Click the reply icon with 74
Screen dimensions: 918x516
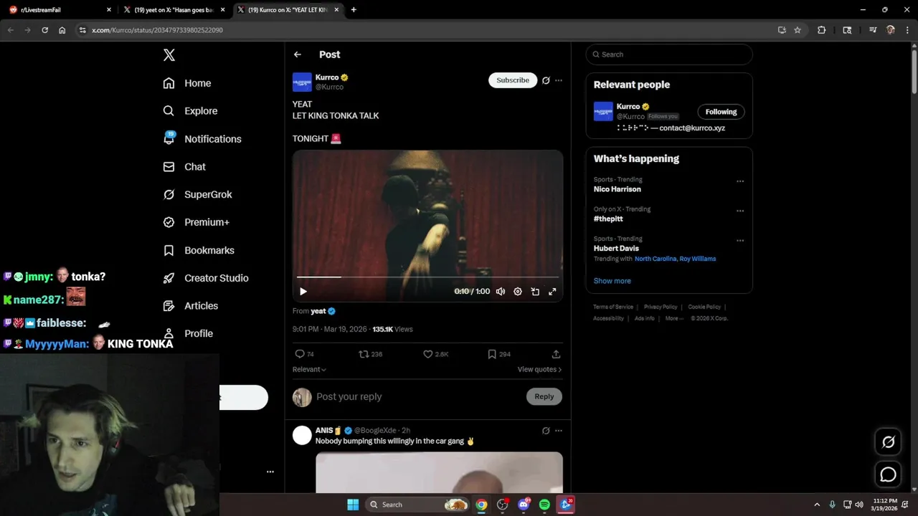pos(305,354)
